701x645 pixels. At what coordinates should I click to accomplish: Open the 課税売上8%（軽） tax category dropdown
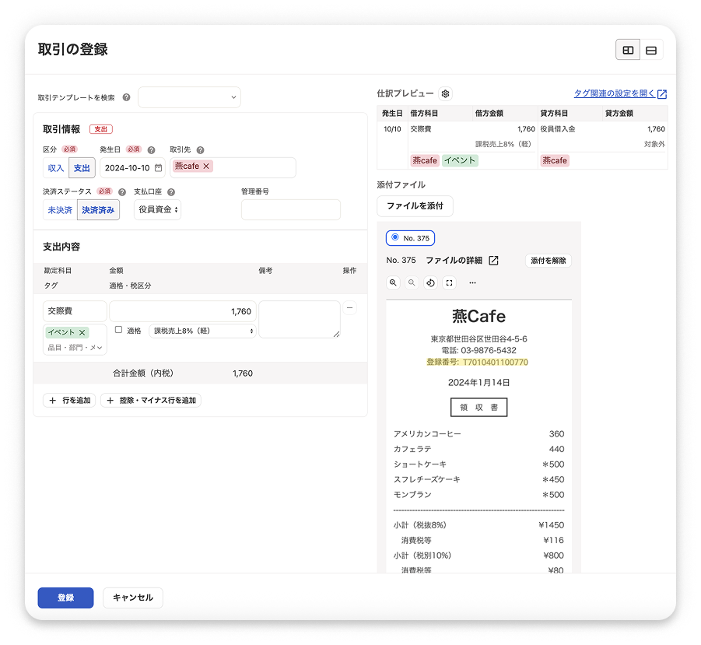point(202,331)
